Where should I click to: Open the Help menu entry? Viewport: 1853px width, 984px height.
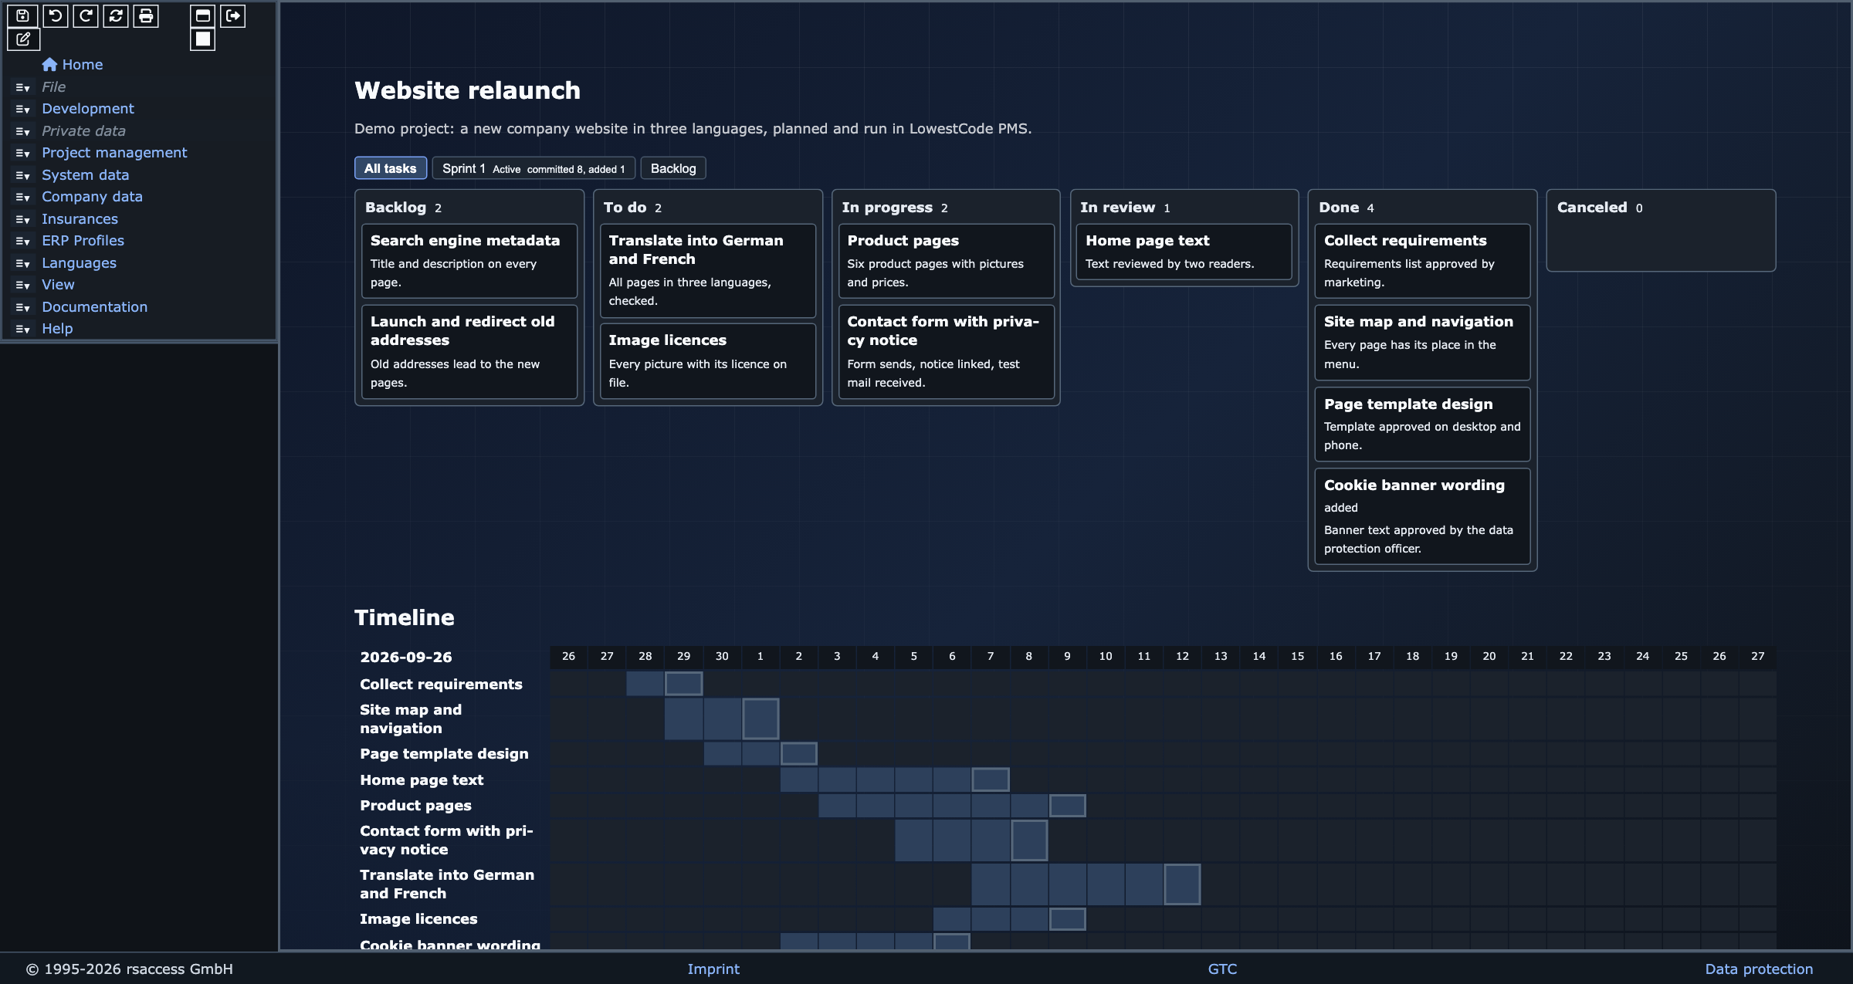click(x=57, y=329)
